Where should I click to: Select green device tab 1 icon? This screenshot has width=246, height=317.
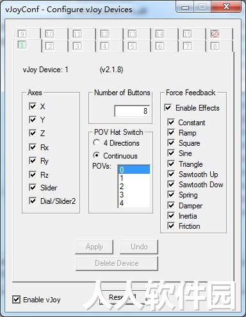point(22,45)
